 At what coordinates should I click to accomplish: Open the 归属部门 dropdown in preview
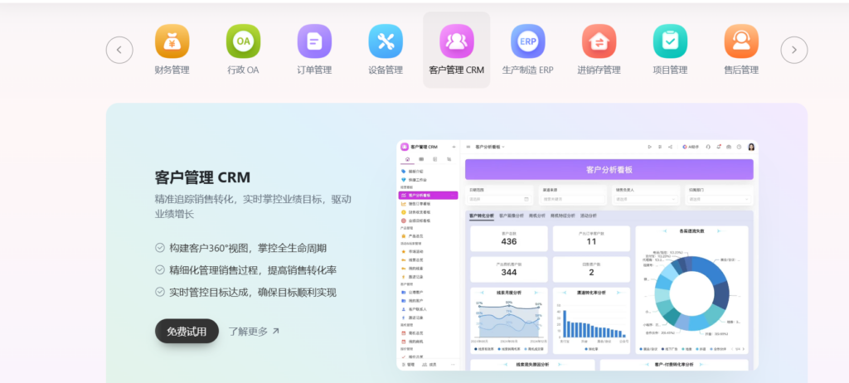719,199
